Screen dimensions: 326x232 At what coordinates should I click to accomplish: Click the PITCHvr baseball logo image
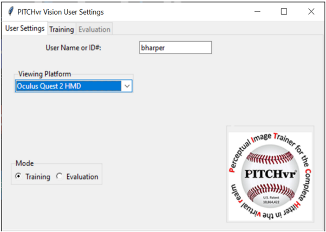[x=270, y=176]
